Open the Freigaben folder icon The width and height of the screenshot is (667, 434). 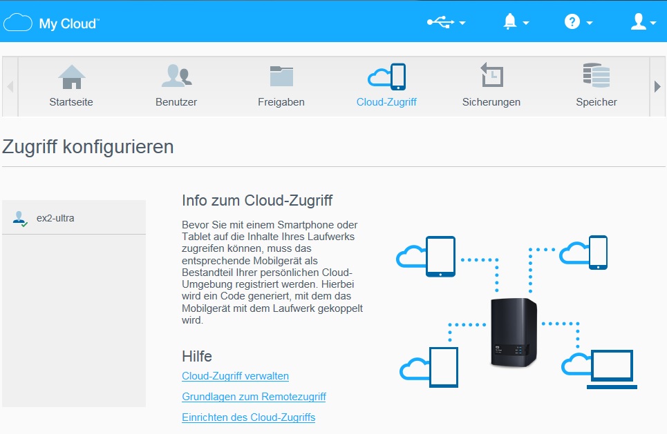point(281,76)
